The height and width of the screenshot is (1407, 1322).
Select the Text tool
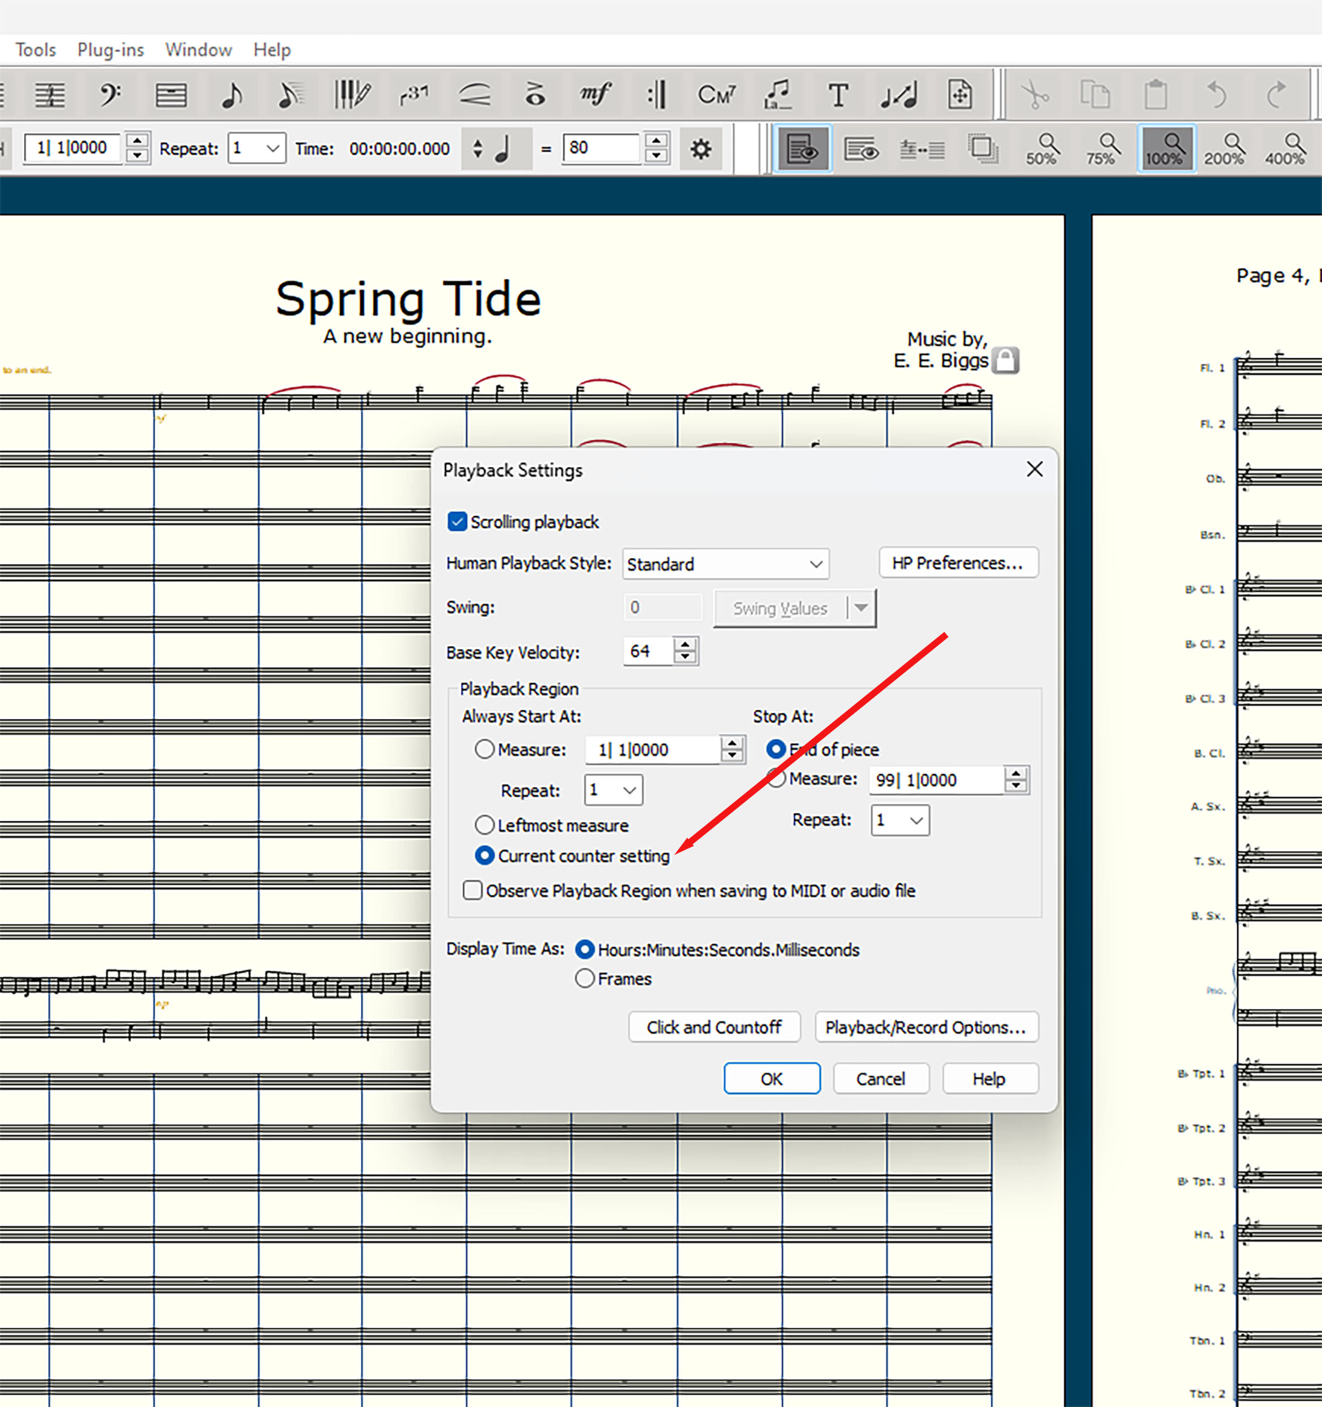[x=838, y=94]
